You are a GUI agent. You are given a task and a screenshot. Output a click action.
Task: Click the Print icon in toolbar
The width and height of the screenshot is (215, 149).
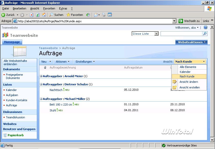coord(104,15)
